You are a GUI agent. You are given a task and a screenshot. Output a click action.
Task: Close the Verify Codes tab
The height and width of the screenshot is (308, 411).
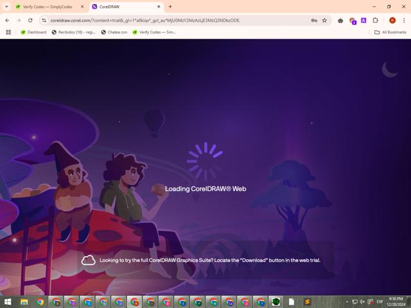(x=82, y=7)
